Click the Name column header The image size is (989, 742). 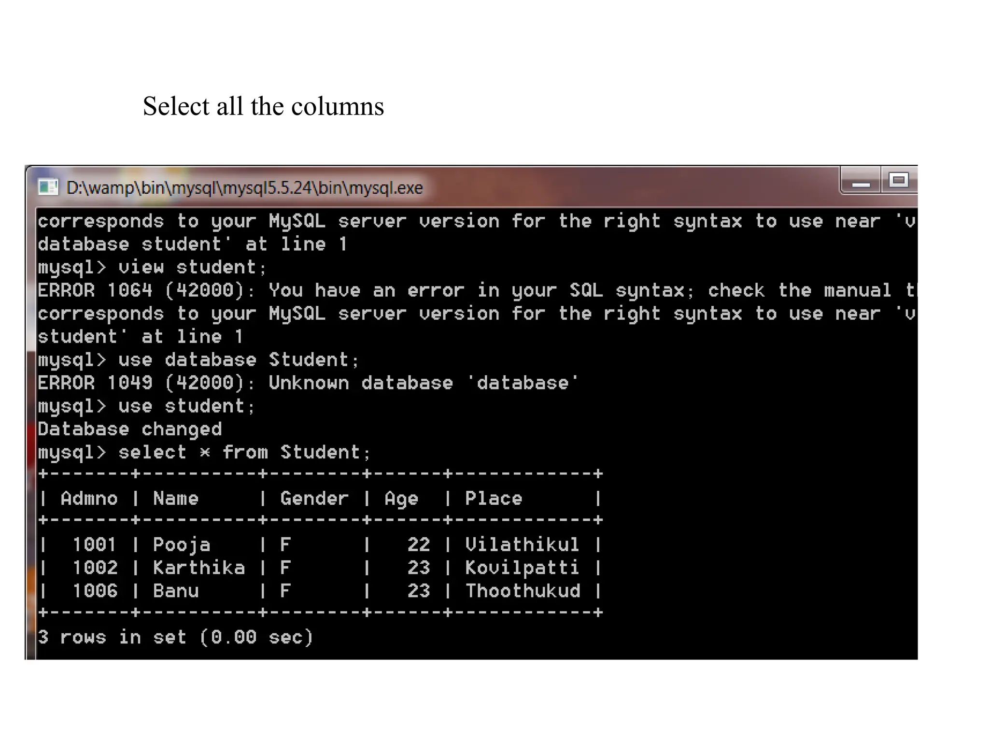click(176, 498)
